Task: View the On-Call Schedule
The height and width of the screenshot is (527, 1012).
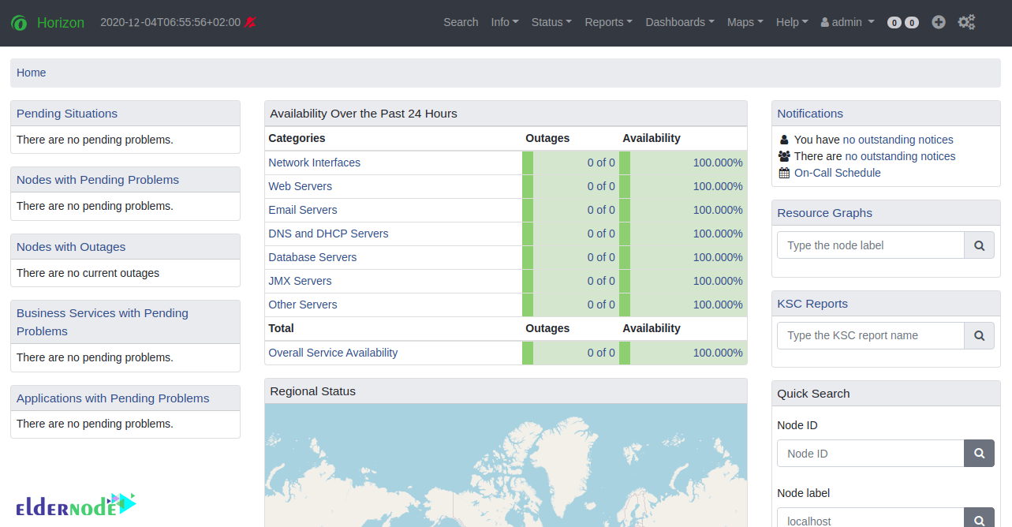Action: (837, 173)
